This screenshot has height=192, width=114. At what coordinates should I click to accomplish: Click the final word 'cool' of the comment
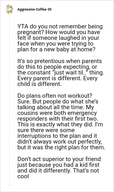23,176
